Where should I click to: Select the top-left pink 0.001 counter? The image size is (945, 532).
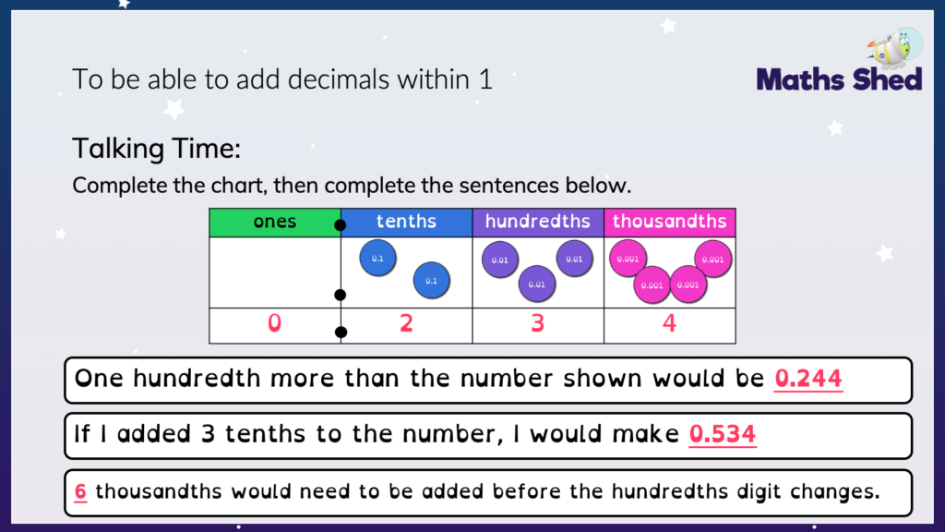[628, 259]
